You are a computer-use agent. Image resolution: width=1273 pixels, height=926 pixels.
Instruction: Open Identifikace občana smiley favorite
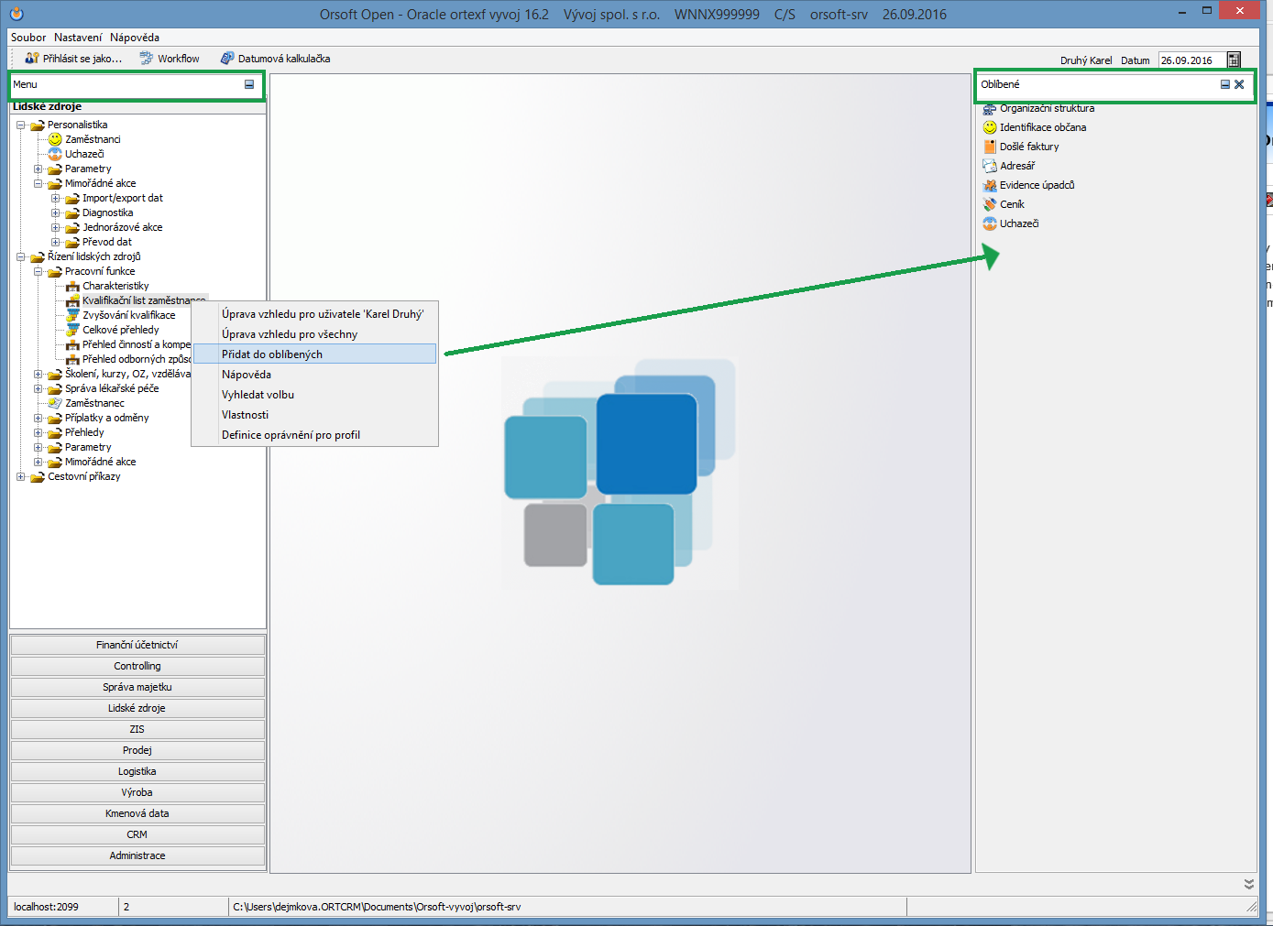point(990,127)
